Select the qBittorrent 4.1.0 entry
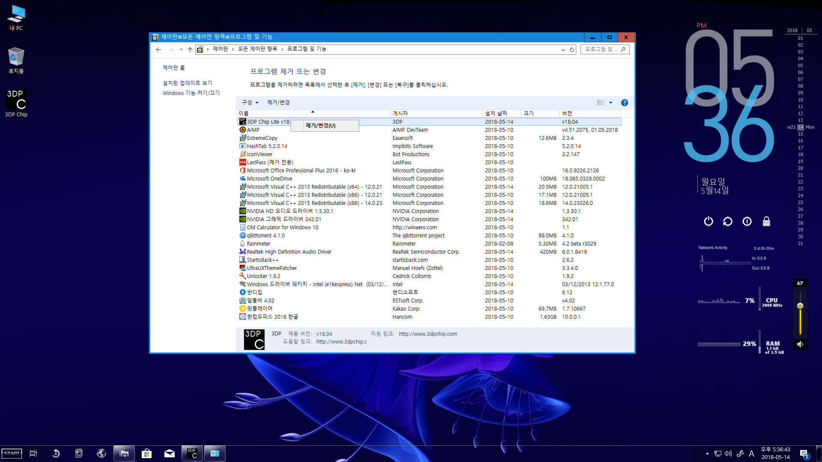The image size is (822, 462). [429, 236]
